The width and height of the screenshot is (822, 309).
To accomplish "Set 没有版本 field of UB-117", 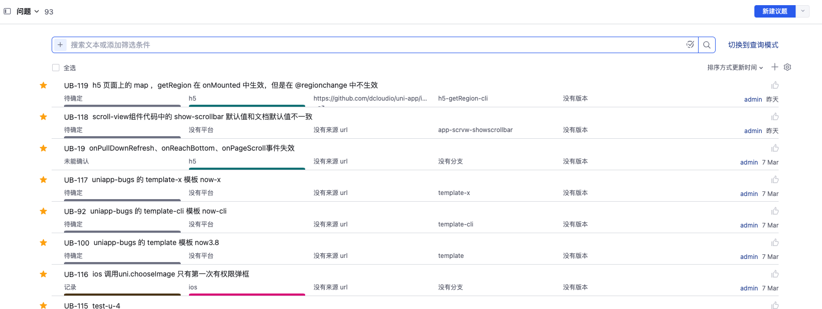I will pyautogui.click(x=575, y=193).
